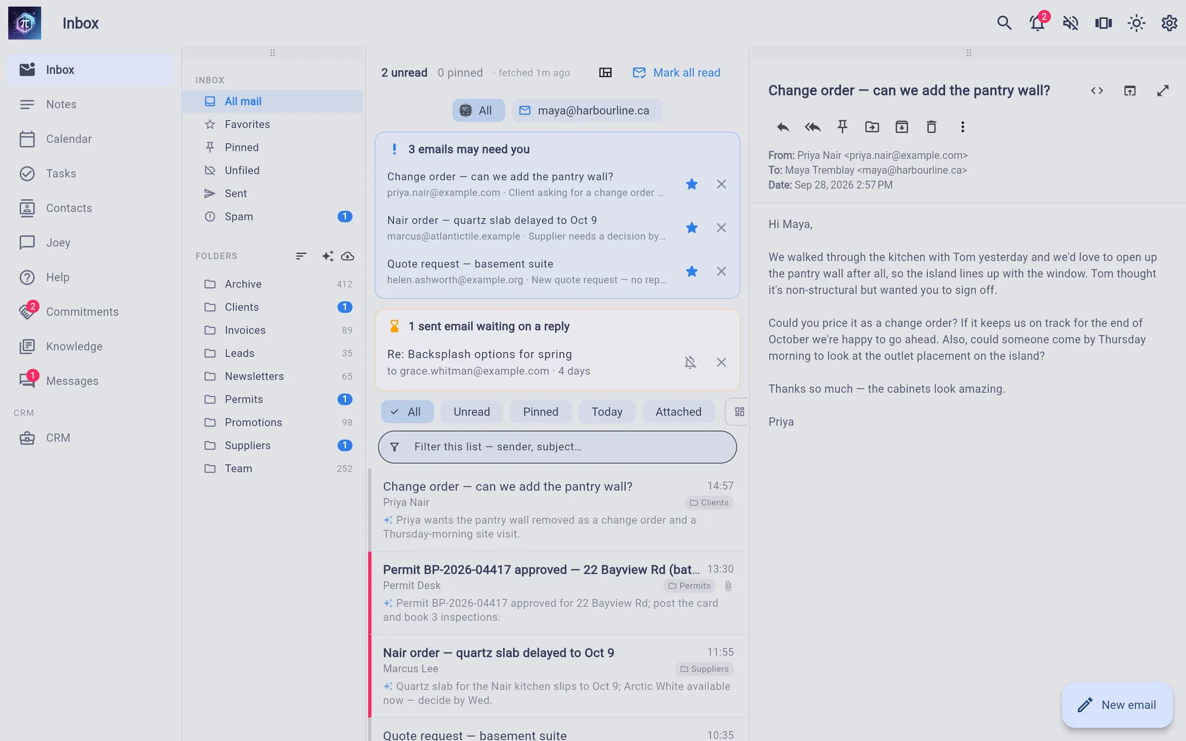
Task: Unstar Quote request basement suite suggestion
Action: 692,272
